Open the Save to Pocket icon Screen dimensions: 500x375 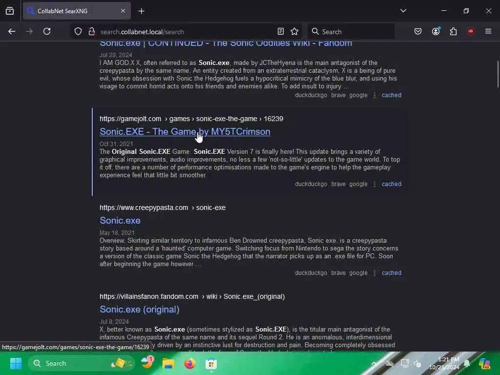tap(418, 32)
